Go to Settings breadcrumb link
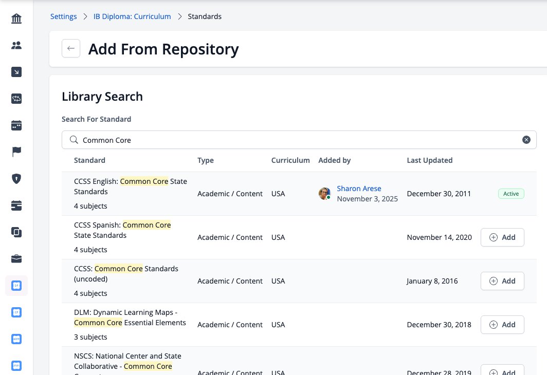This screenshot has width=547, height=375. pos(64,16)
